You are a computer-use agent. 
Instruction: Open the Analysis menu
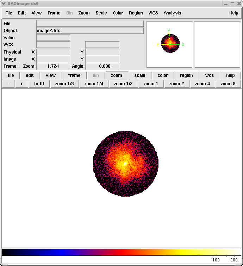point(172,13)
